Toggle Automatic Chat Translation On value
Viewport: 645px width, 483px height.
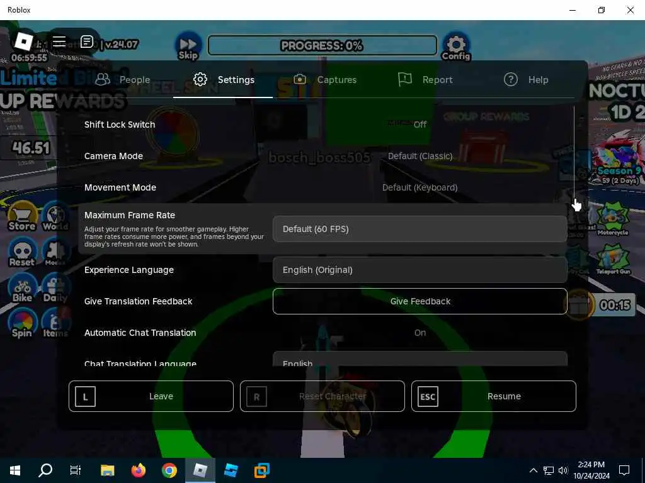coord(420,333)
